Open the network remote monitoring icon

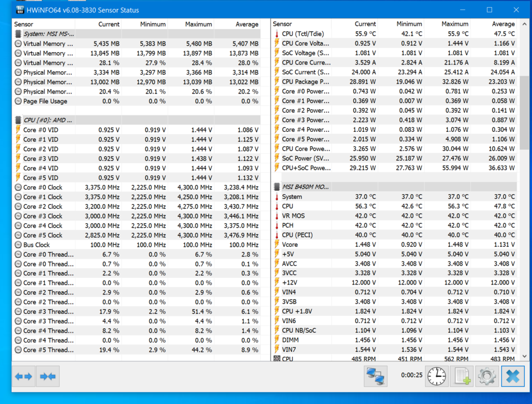point(375,377)
